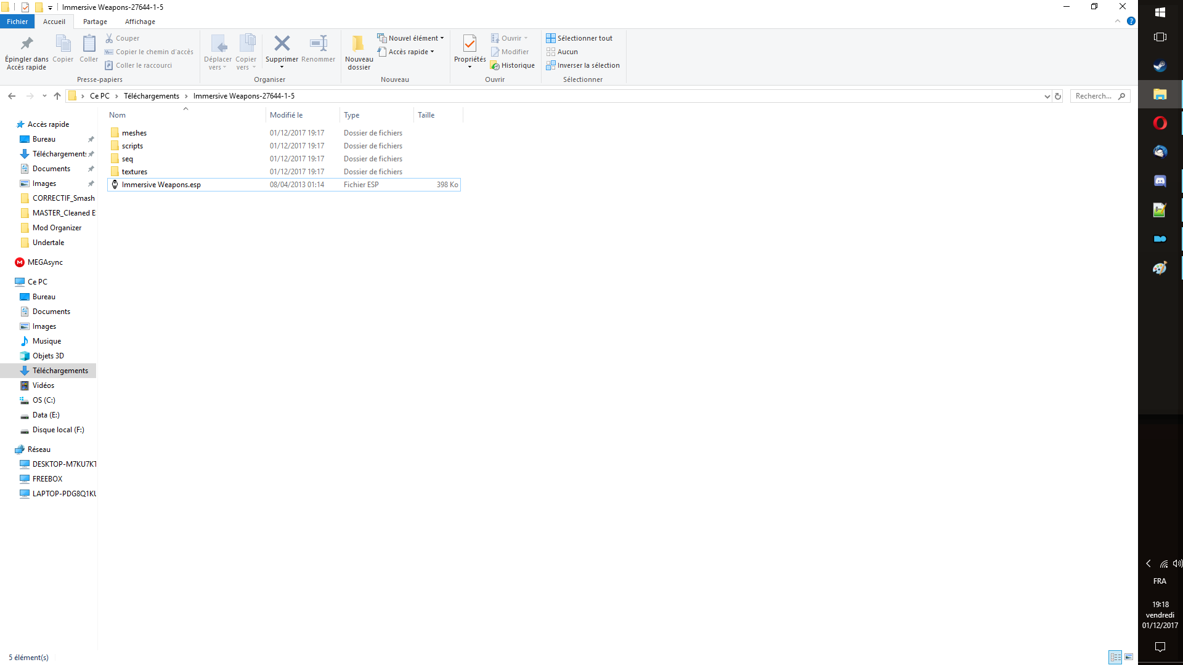Open Undertale folder in sidebar

pos(48,243)
